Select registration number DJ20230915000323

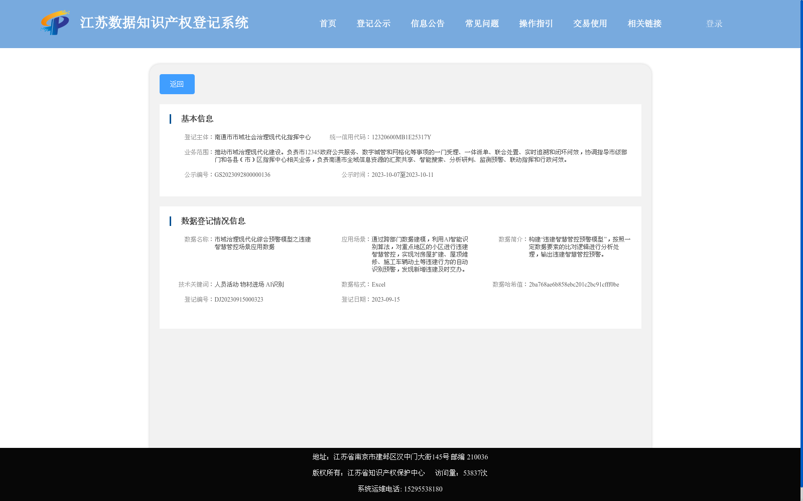(x=239, y=300)
